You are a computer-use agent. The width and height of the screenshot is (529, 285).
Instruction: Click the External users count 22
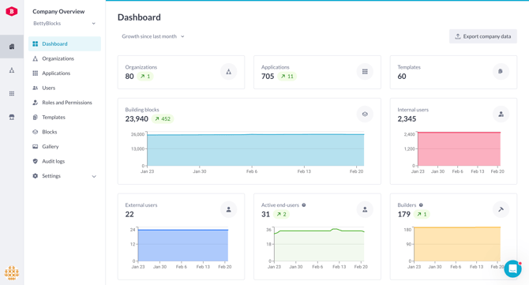coord(129,214)
